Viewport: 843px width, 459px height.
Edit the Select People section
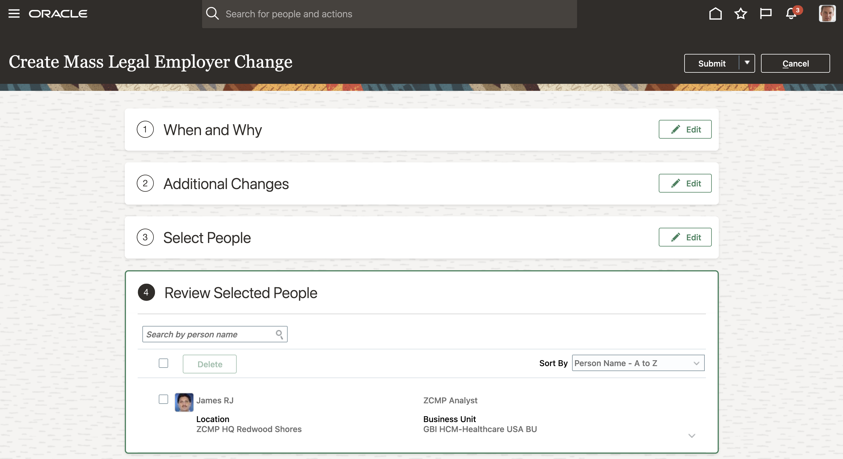[685, 237]
